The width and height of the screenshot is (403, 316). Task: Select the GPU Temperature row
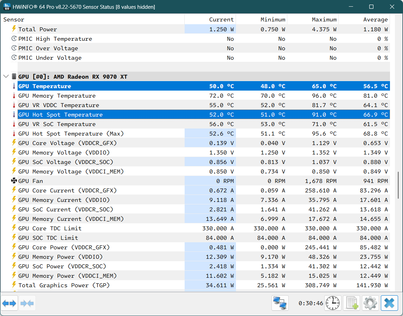coord(204,86)
